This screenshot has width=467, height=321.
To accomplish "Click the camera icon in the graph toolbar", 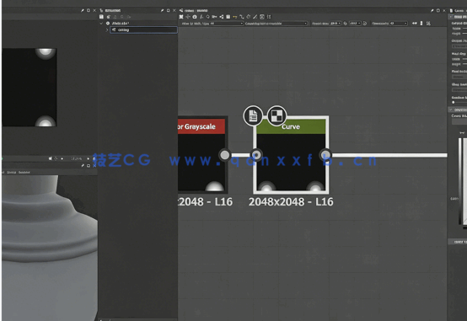I will 195,17.
